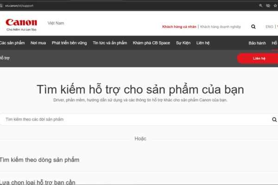Open Phát triển bền vững menu
The height and width of the screenshot is (185, 278).
pos(69,43)
